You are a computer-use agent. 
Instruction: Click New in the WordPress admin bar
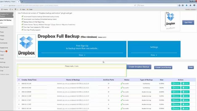(22, 9)
